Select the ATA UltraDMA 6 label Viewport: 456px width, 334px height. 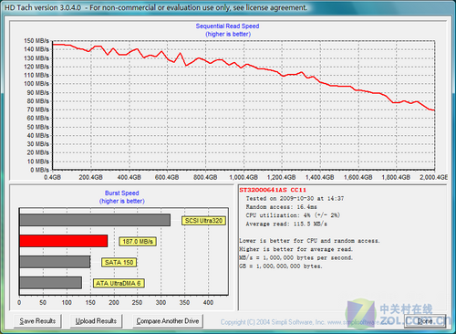point(119,284)
